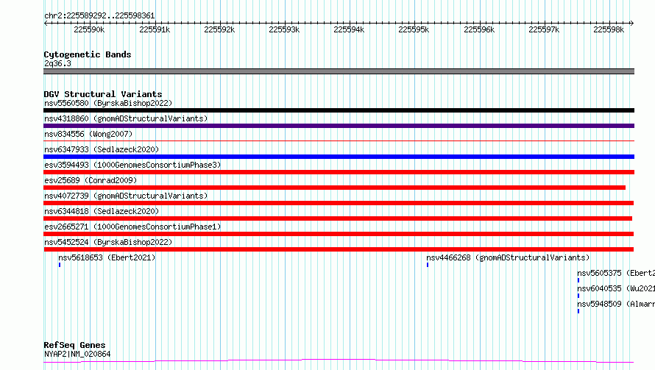Click the red nsv4072739 variant bar
This screenshot has height=370, width=655.
point(339,203)
